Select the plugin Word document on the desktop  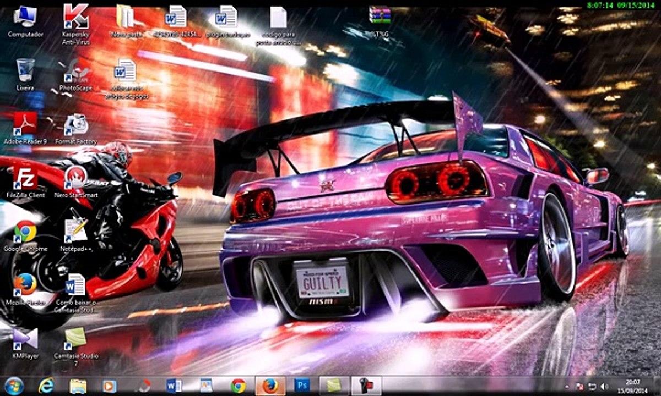click(x=226, y=21)
